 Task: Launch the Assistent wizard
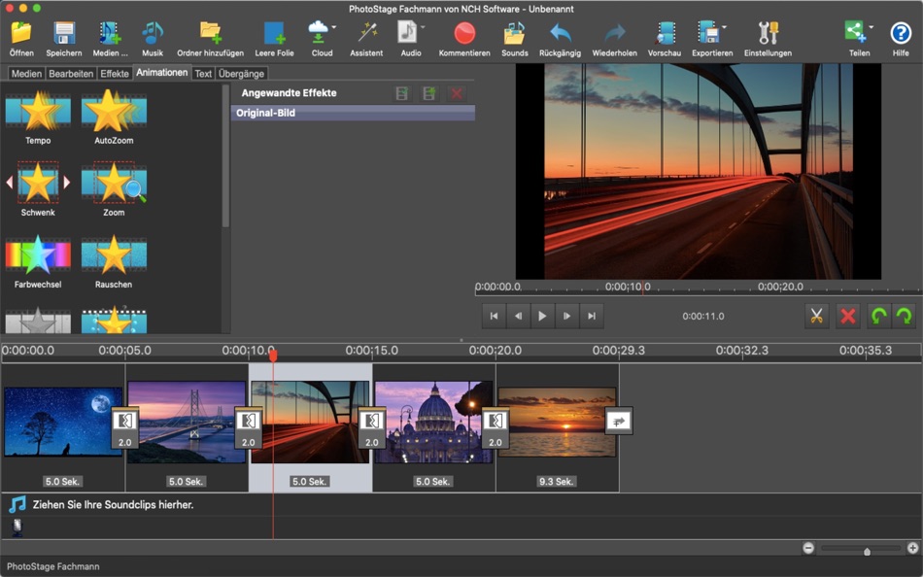click(x=366, y=39)
